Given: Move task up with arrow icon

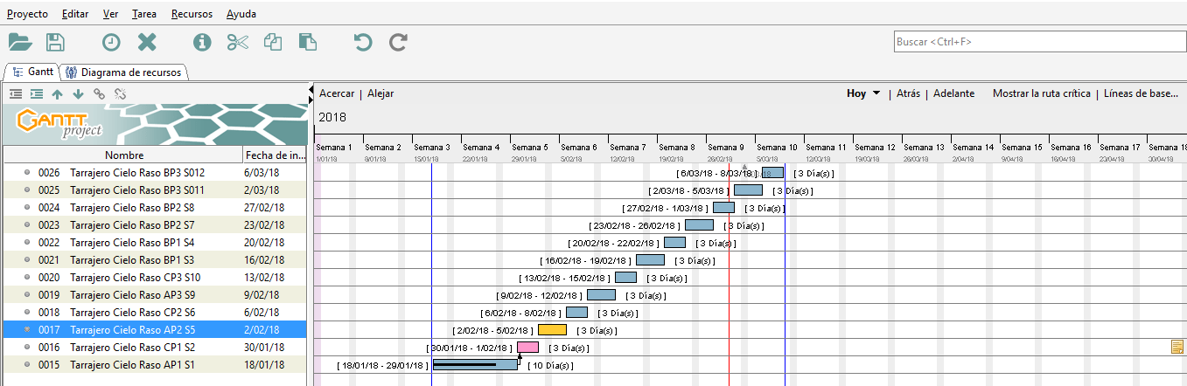Looking at the screenshot, I should [57, 93].
